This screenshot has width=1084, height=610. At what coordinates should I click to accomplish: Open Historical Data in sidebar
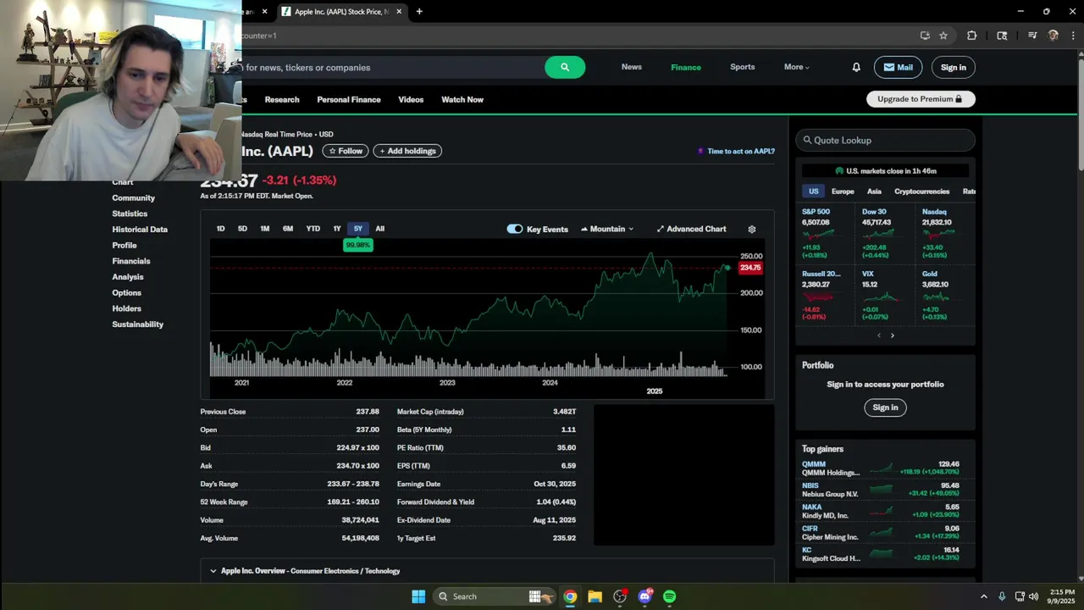(x=140, y=230)
